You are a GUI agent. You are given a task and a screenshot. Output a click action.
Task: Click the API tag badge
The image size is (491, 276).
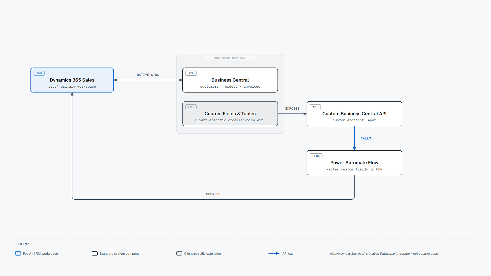[x=315, y=107]
